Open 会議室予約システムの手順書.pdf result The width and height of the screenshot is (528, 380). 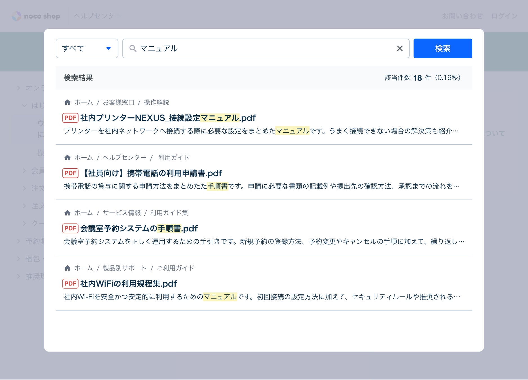click(139, 228)
